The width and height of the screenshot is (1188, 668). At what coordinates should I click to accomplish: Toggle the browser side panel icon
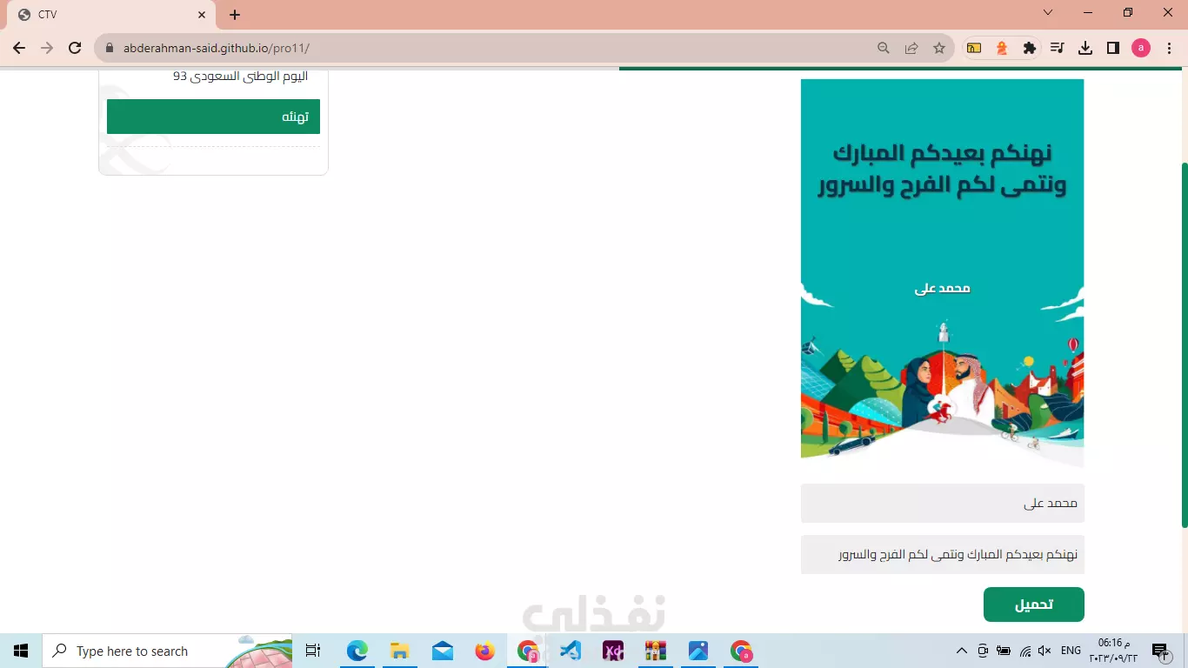1113,48
